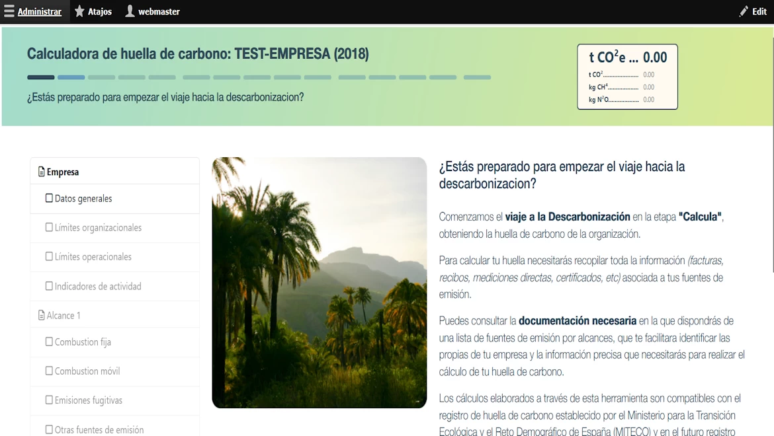Open the Atajos shortcuts menu
This screenshot has height=436, width=774.
click(x=93, y=11)
